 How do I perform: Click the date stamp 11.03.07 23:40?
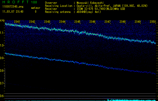[13, 12]
